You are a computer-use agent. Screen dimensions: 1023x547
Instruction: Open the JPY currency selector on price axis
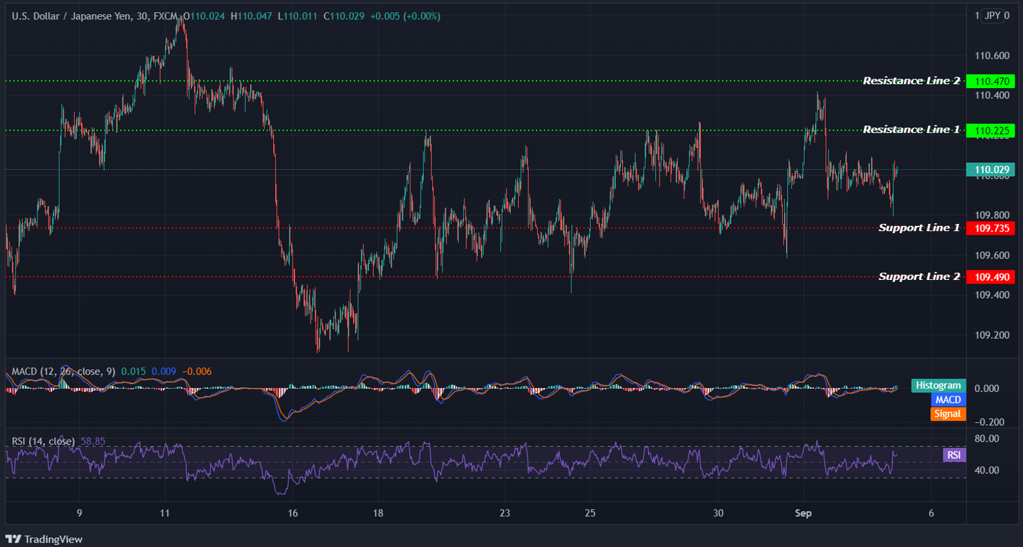993,15
